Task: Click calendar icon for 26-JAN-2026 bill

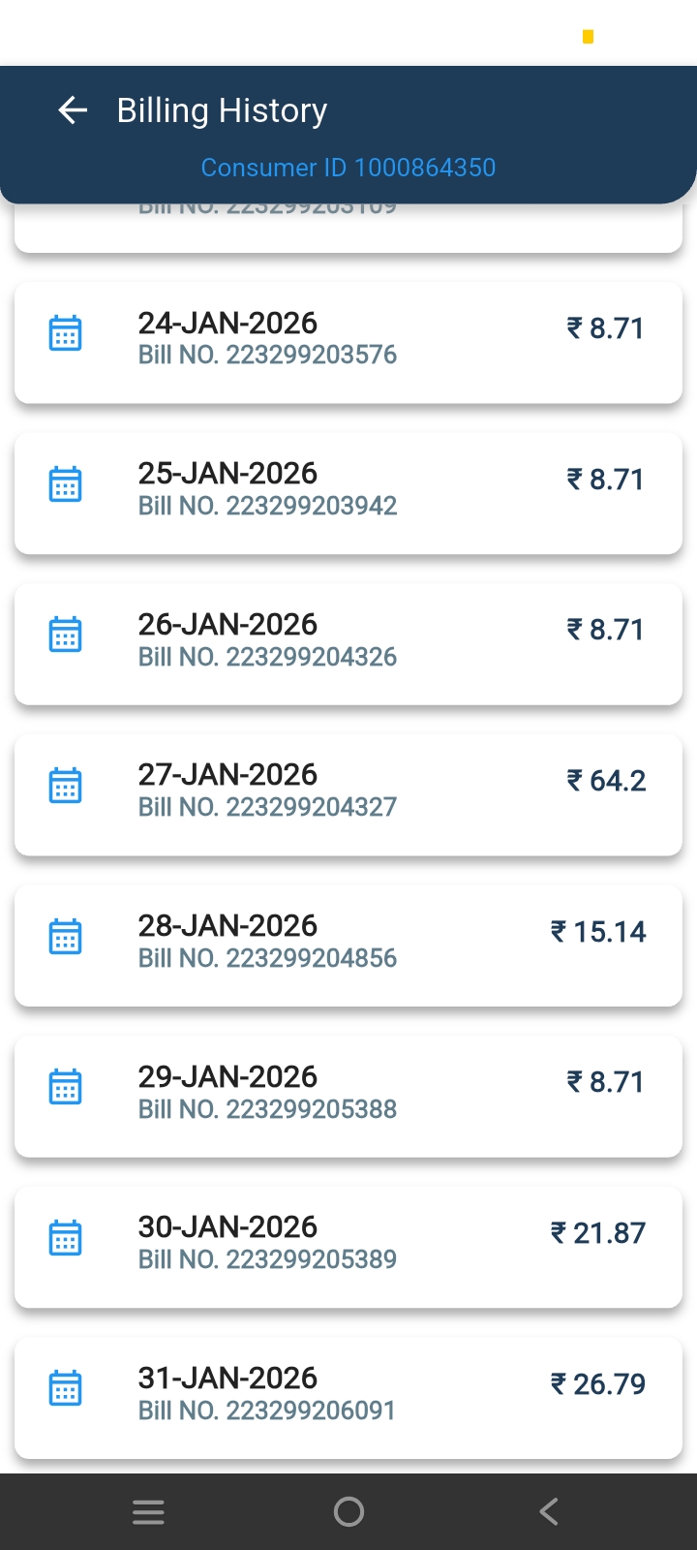Action: (65, 635)
